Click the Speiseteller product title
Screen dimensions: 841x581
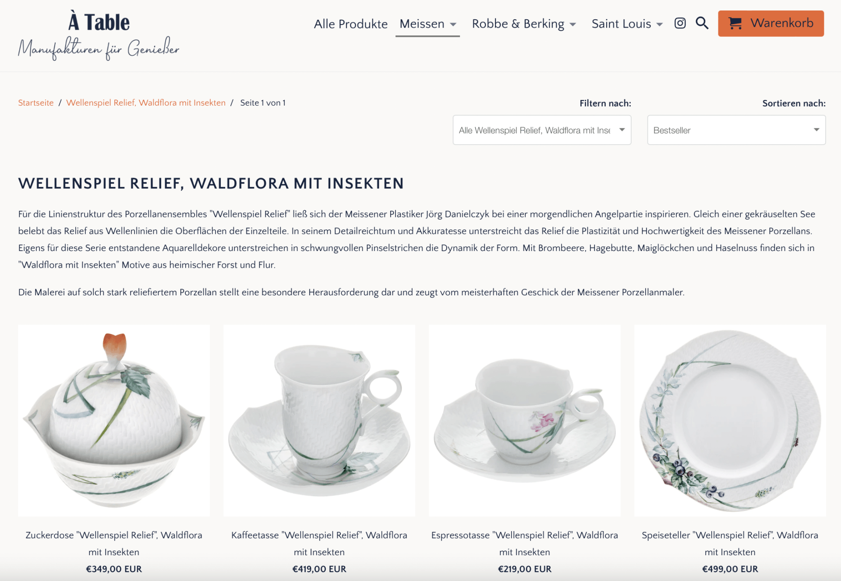click(x=730, y=543)
